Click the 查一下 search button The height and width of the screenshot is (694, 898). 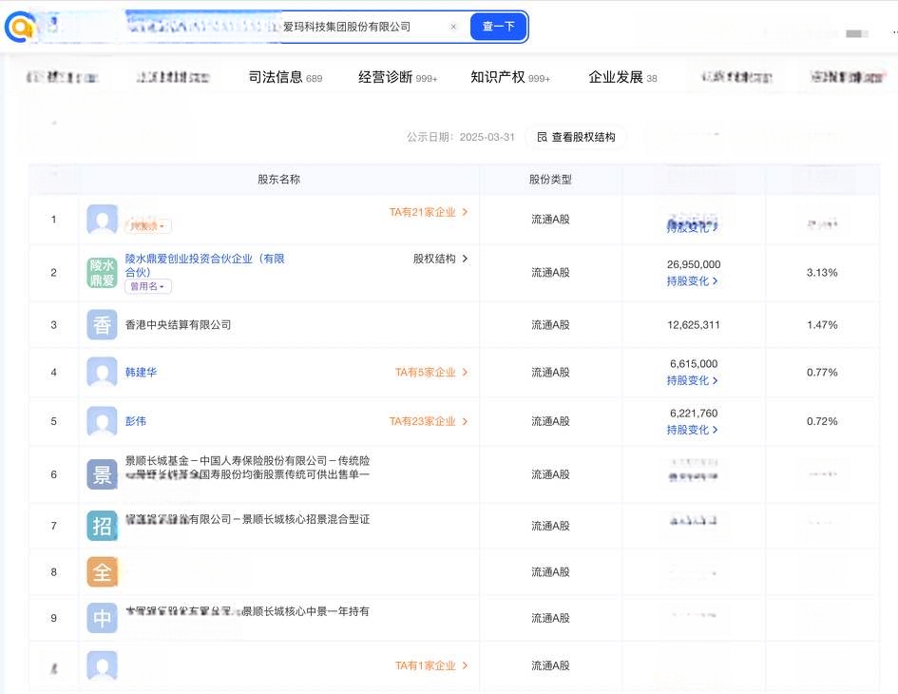pos(498,27)
